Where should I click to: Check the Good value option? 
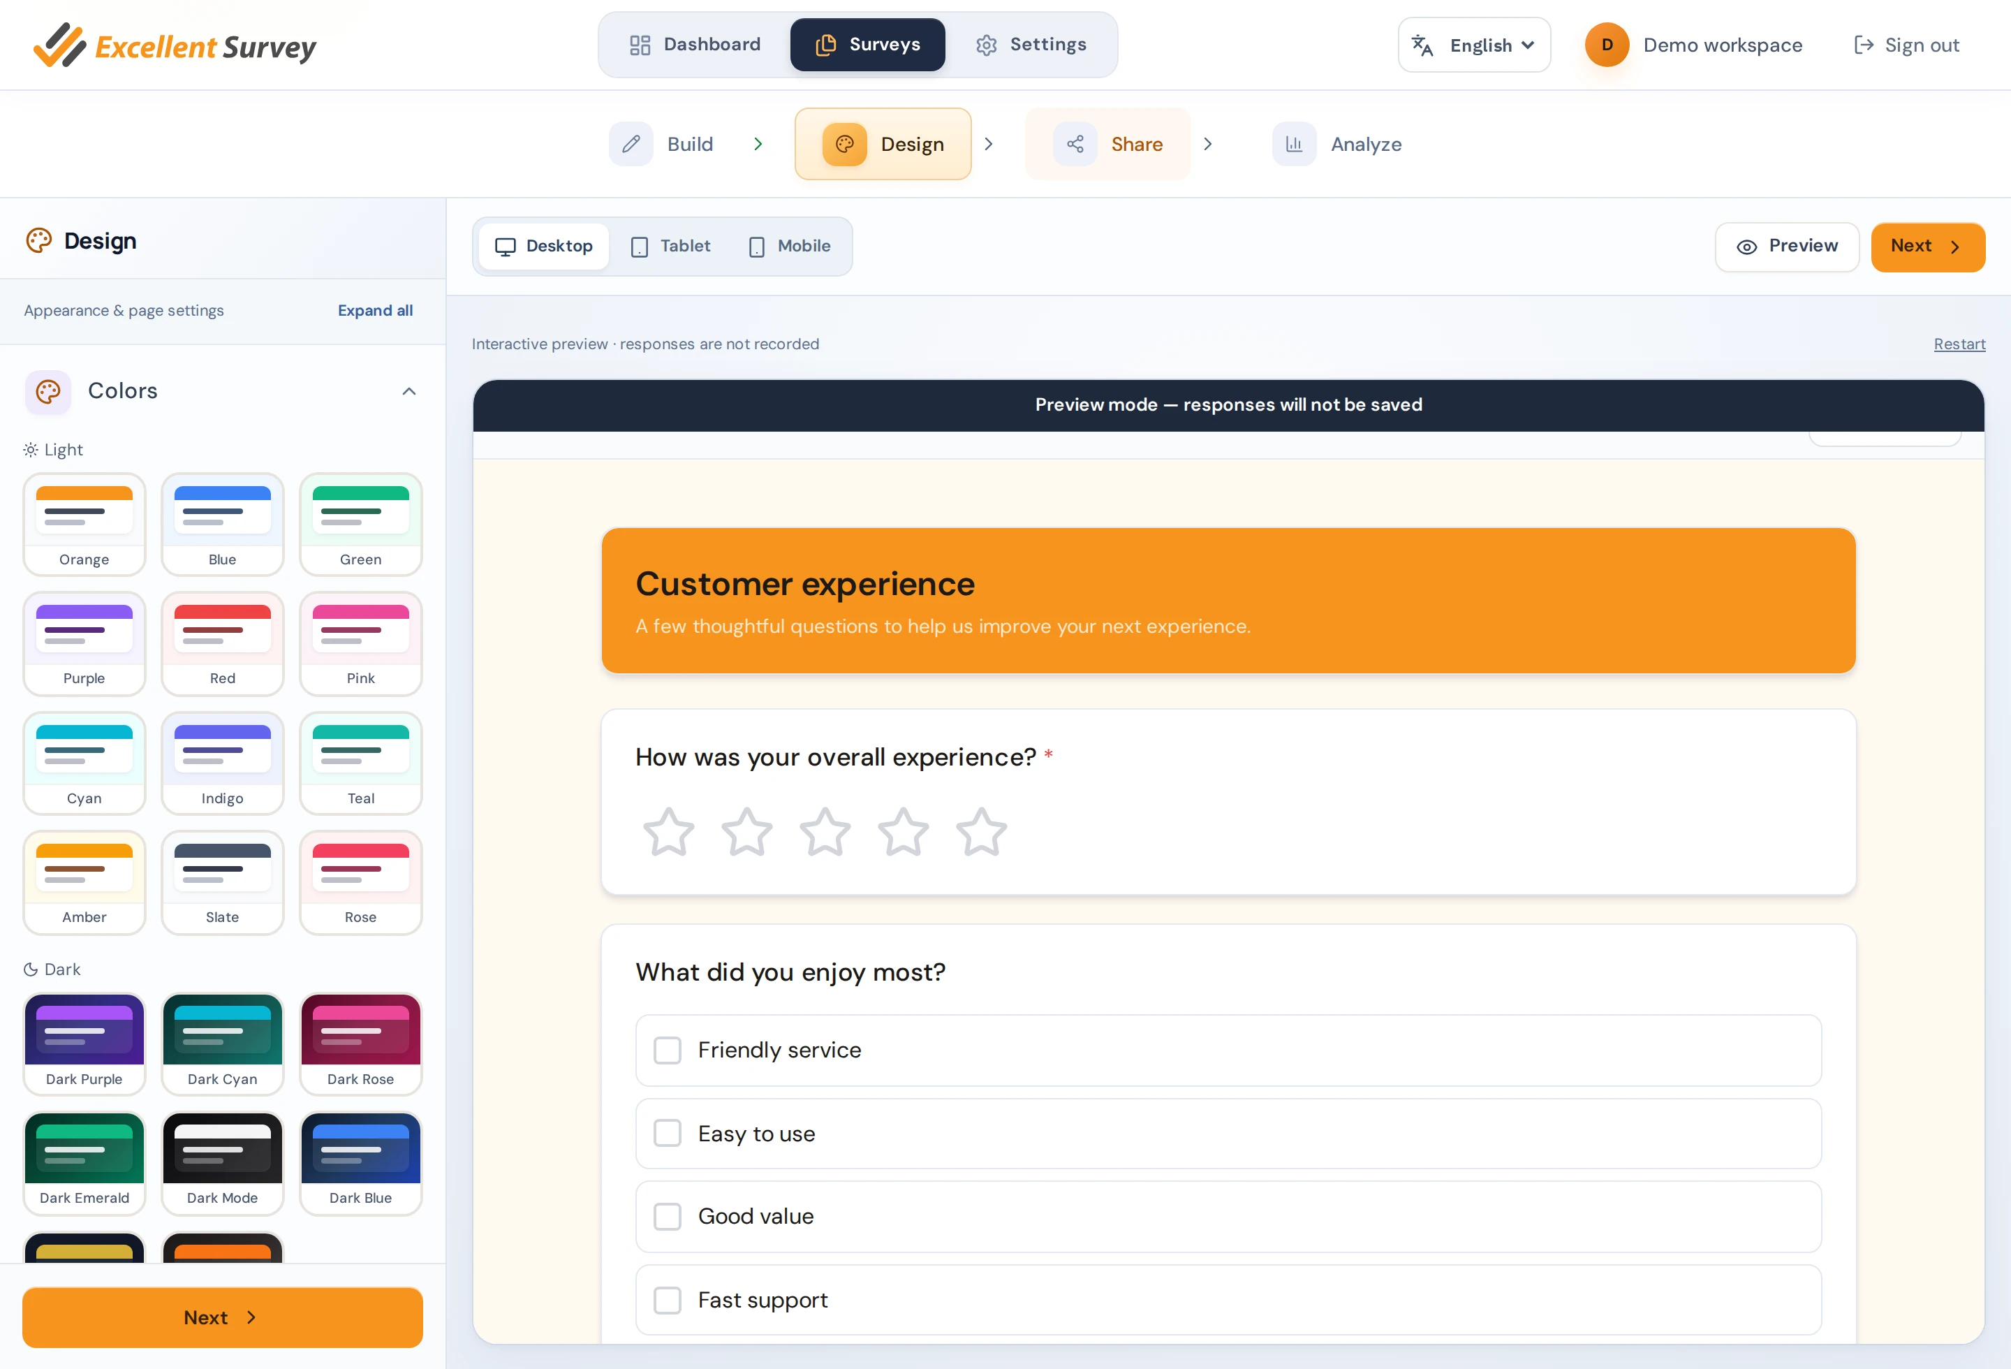pyautogui.click(x=667, y=1217)
